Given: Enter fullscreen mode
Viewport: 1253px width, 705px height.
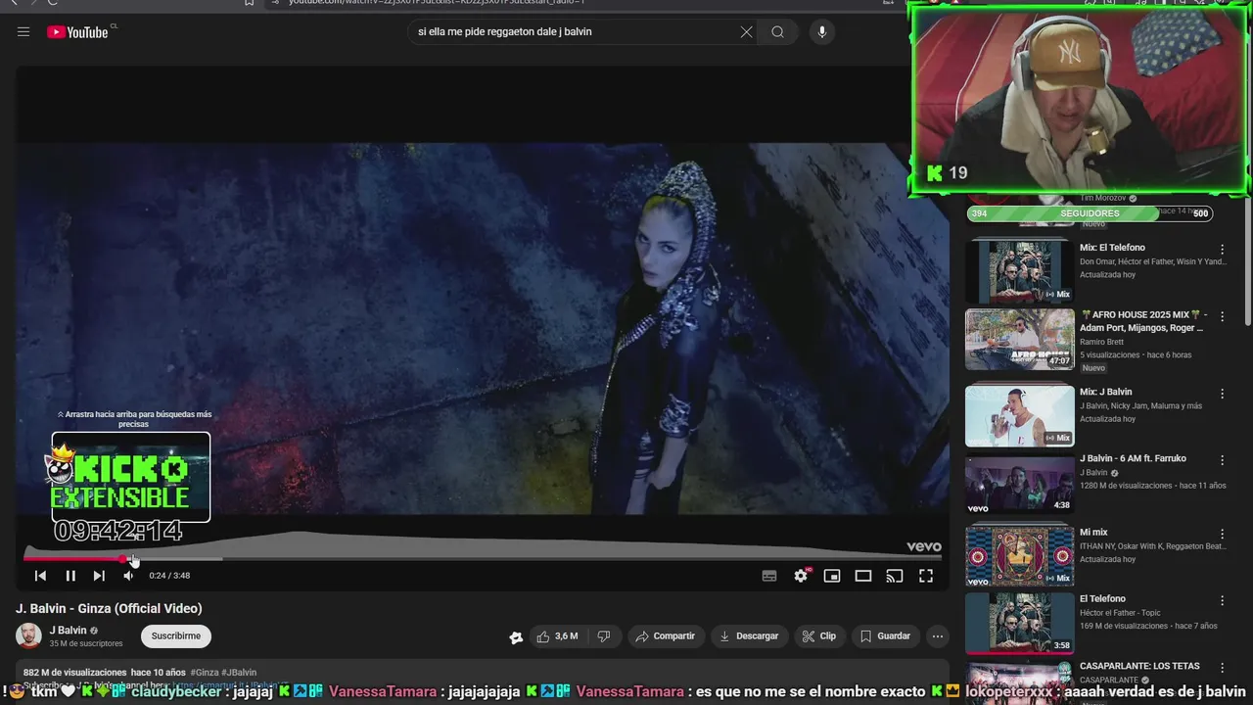Looking at the screenshot, I should tap(926, 576).
